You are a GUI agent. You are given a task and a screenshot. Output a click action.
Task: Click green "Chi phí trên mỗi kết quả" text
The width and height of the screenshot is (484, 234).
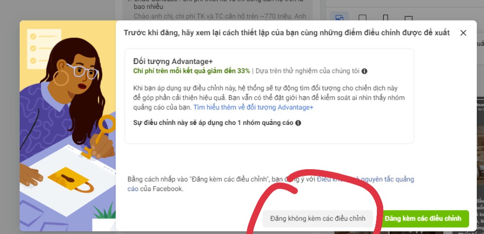click(x=191, y=71)
